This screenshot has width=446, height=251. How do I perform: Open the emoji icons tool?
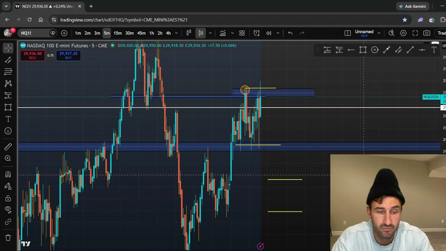pyautogui.click(x=8, y=131)
